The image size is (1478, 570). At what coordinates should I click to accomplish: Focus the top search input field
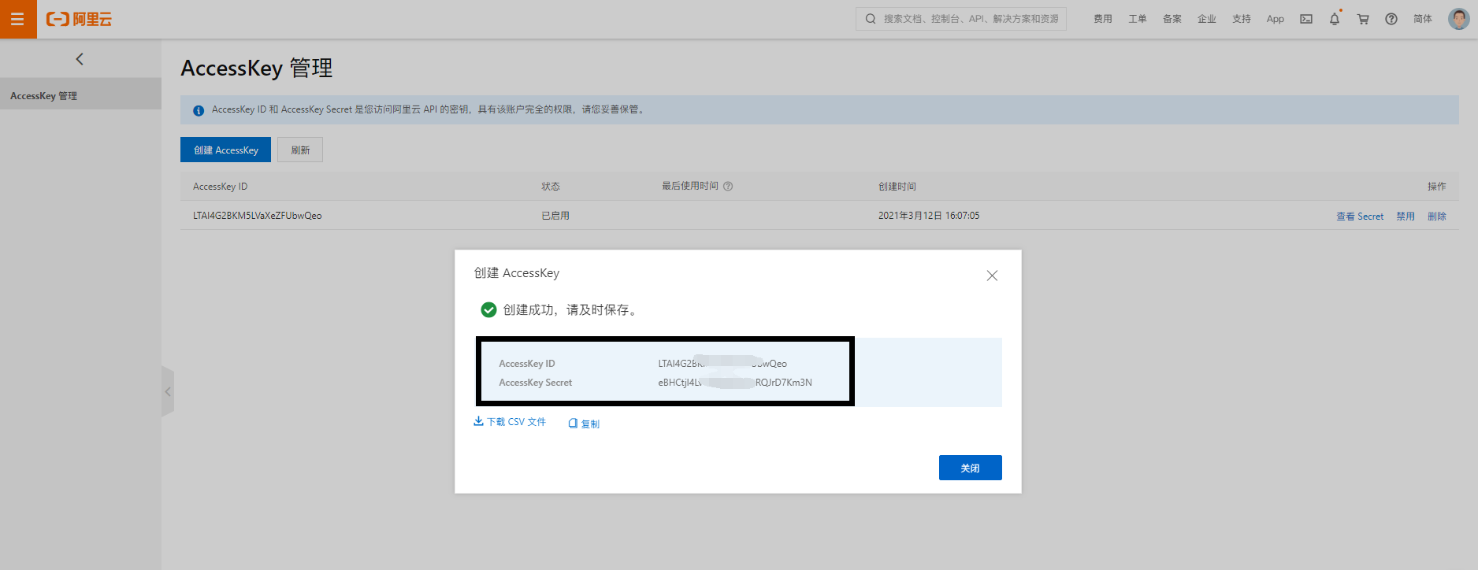[961, 19]
